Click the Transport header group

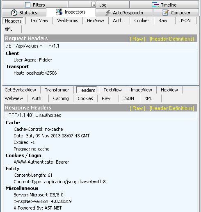tap(17, 66)
